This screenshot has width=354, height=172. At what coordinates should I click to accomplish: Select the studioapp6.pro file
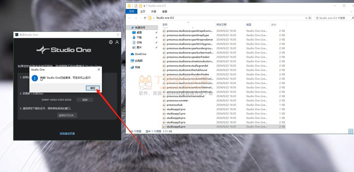pos(176,127)
